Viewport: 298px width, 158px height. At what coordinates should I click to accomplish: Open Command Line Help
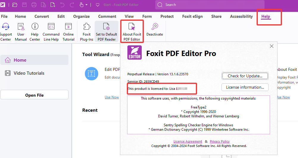pyautogui.click(x=51, y=32)
